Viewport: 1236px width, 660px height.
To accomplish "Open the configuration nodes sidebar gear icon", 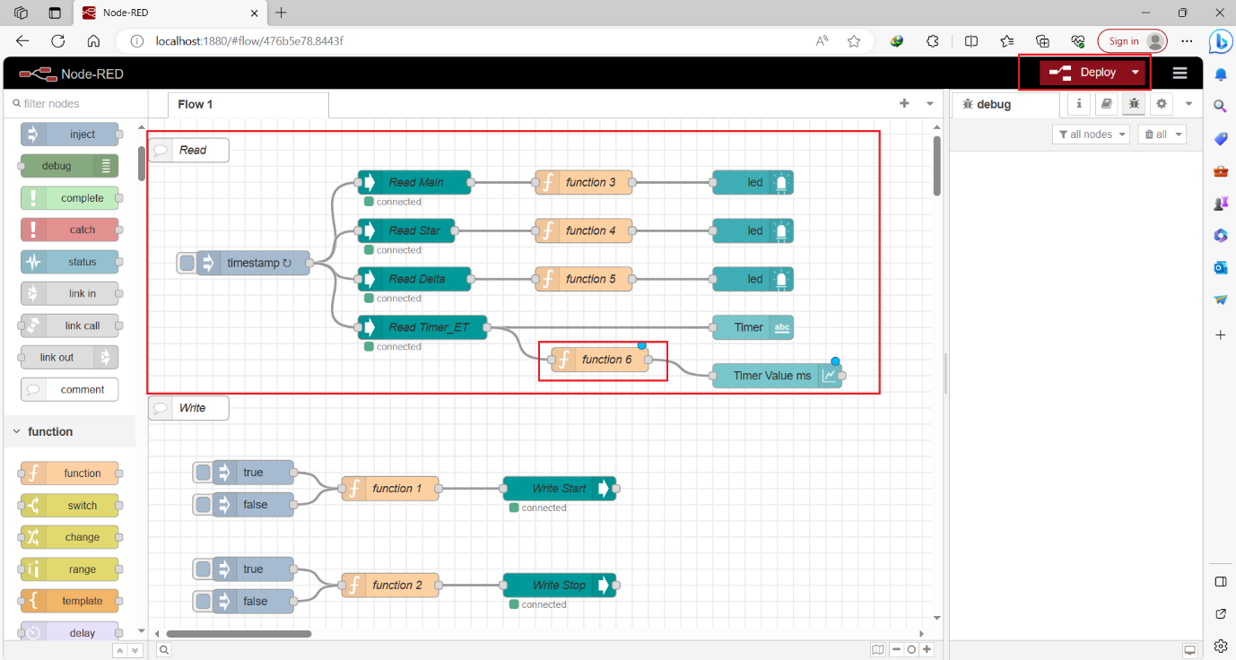I will pos(1161,104).
